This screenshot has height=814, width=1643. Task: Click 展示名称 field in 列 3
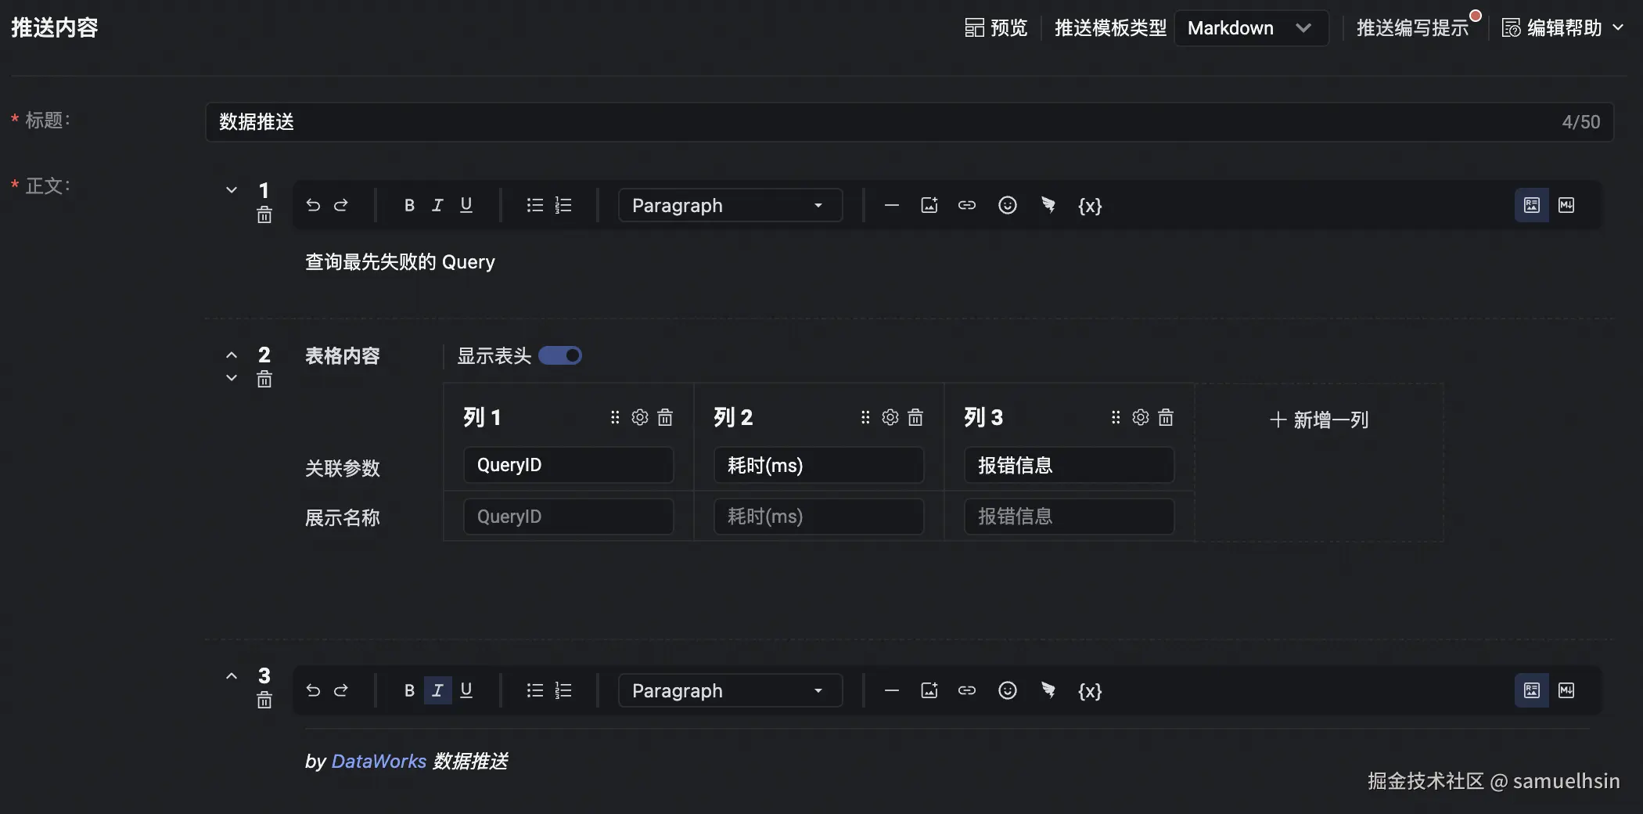1069,517
